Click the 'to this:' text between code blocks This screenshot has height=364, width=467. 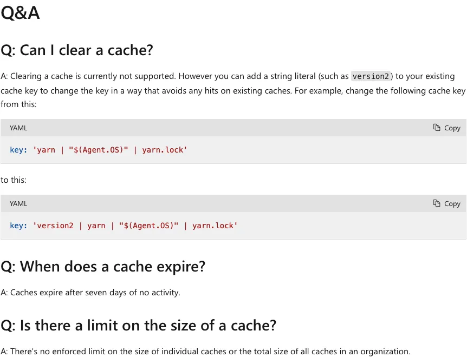pos(14,180)
